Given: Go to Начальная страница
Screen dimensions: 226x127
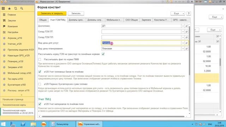Looking at the screenshot, I should point(17,99).
